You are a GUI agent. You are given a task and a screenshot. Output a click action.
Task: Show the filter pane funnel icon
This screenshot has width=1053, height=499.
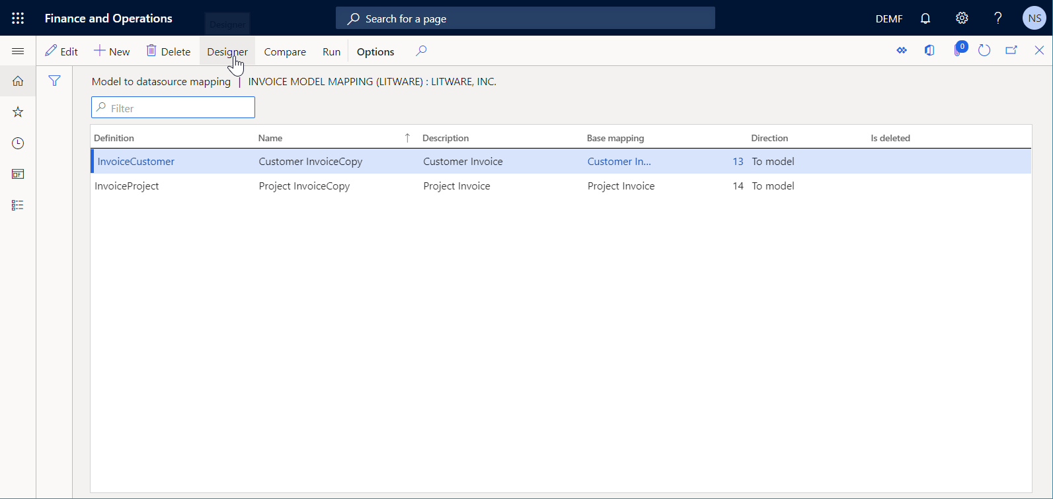[55, 81]
